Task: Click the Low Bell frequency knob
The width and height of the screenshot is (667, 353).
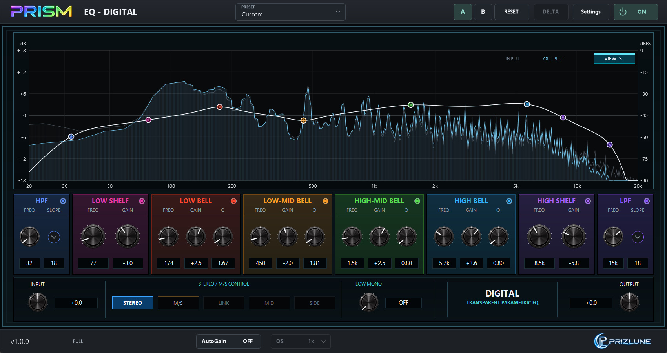Action: tap(168, 237)
